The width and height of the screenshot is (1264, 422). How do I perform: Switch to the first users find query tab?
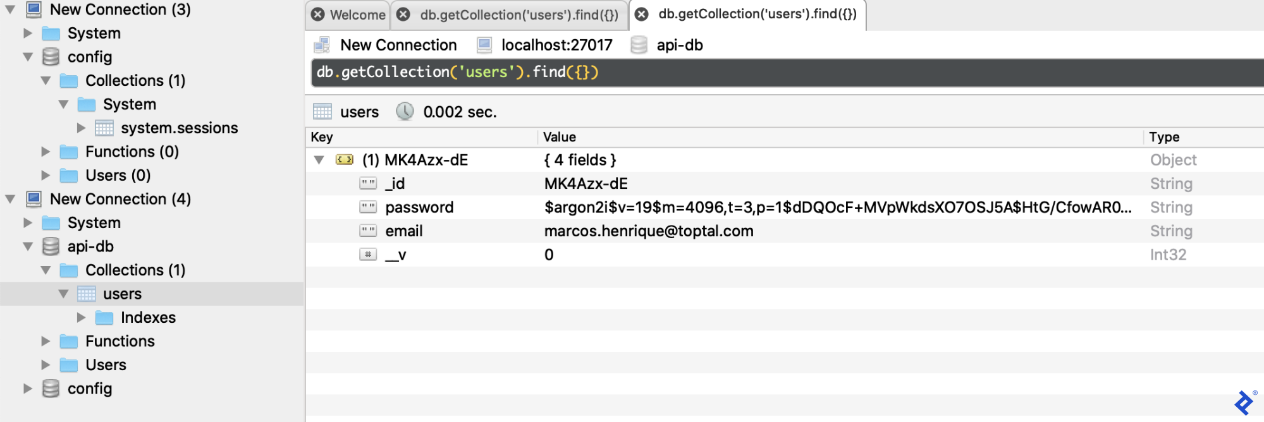click(519, 15)
